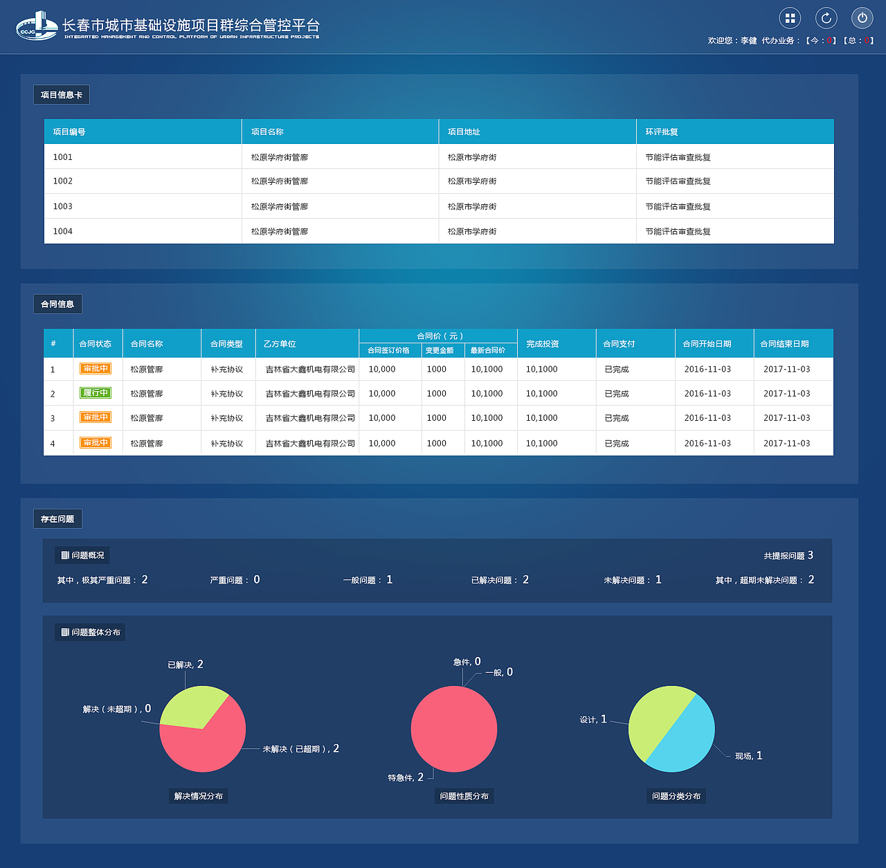Click the 存在问题 panel header
The width and height of the screenshot is (886, 868).
58,518
